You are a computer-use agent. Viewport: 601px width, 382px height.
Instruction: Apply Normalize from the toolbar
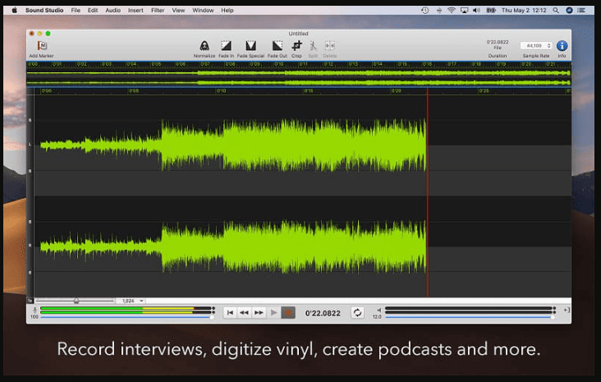[204, 46]
